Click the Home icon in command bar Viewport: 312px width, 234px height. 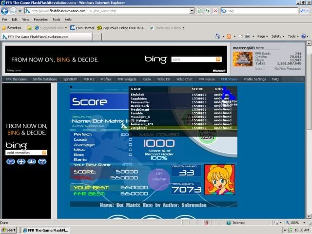(x=216, y=37)
